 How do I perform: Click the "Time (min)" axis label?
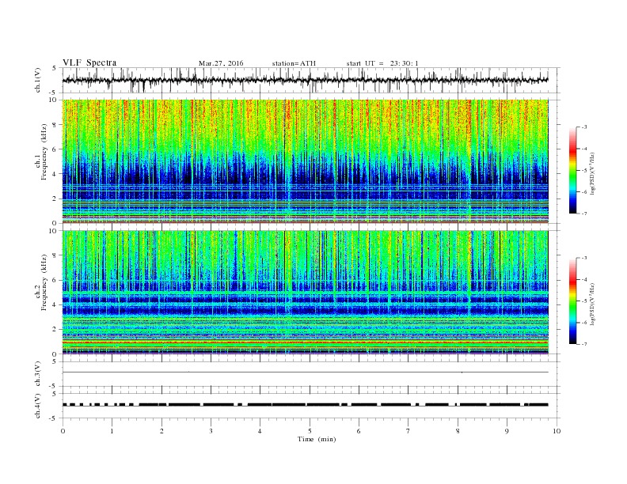317,439
